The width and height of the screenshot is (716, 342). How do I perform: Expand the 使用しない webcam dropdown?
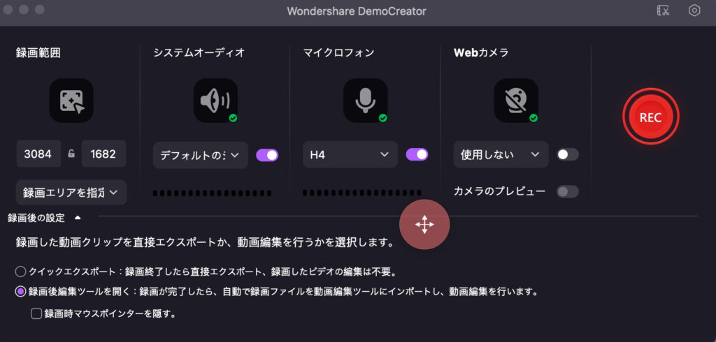(x=500, y=154)
